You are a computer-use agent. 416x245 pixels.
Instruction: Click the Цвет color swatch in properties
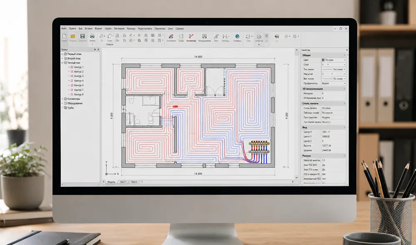coord(323,60)
